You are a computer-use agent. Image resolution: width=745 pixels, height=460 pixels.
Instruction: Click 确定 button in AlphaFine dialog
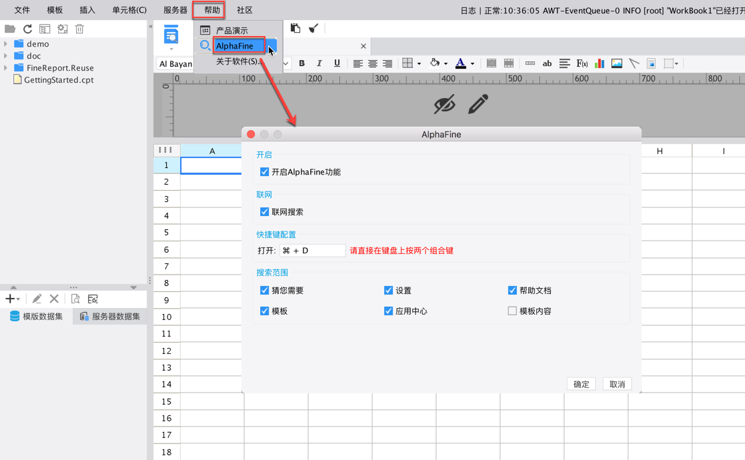(x=581, y=384)
